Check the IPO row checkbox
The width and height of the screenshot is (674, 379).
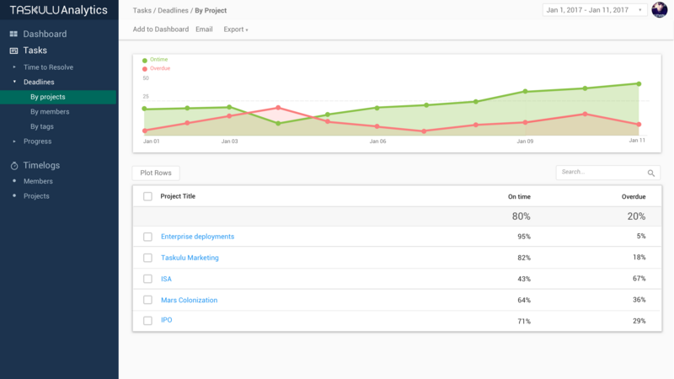(x=148, y=321)
